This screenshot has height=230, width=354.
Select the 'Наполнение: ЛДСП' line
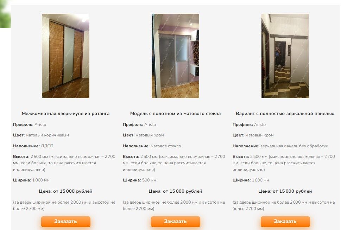(33, 146)
